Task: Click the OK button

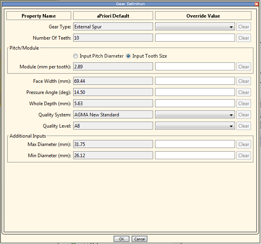Action: pyautogui.click(x=121, y=239)
